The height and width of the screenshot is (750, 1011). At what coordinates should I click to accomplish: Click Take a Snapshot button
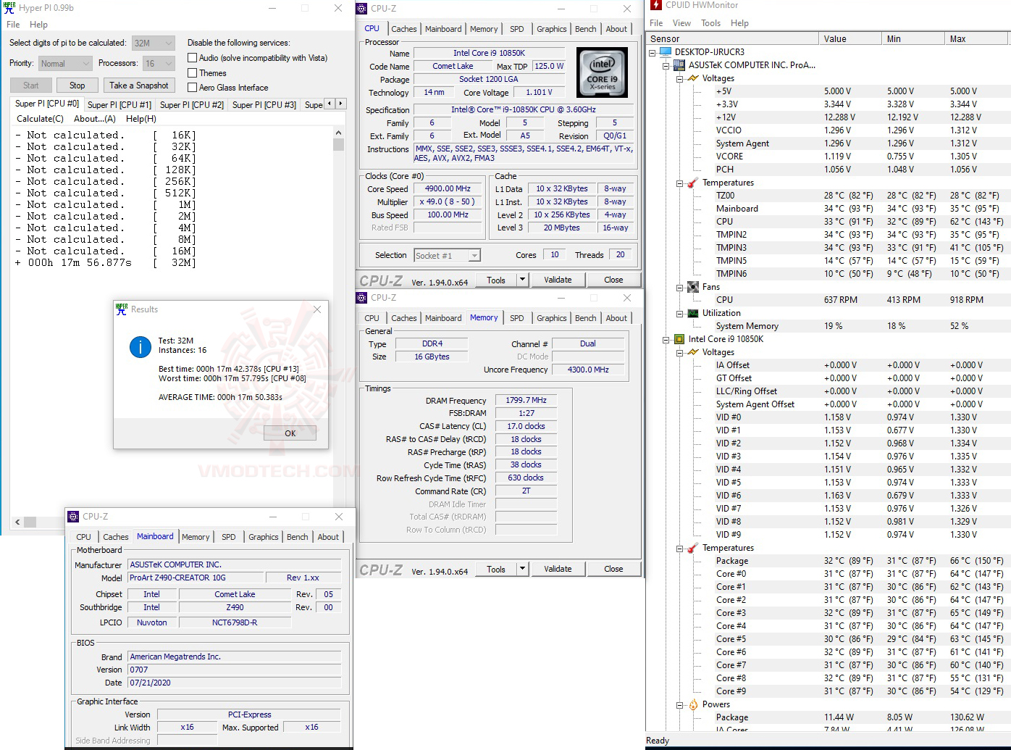(x=139, y=86)
